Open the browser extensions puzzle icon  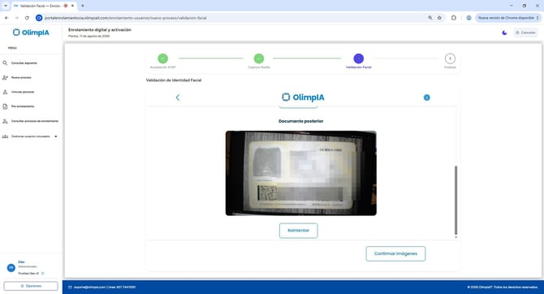[x=453, y=18]
